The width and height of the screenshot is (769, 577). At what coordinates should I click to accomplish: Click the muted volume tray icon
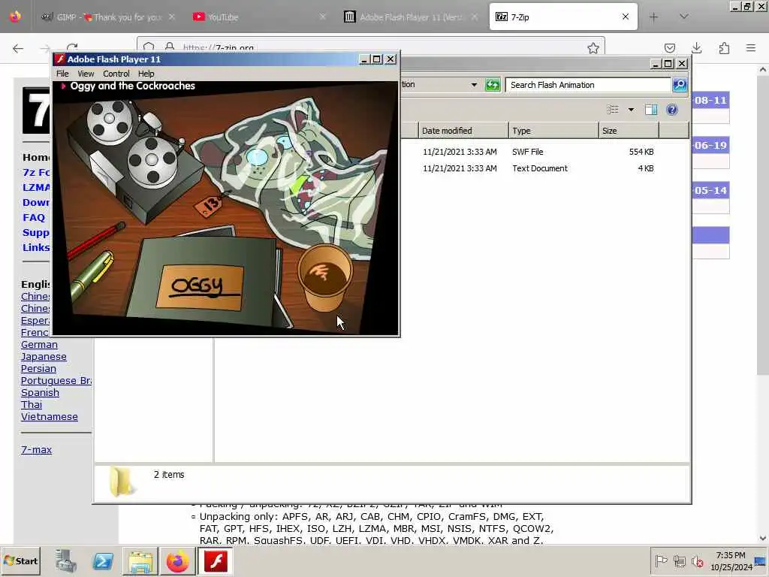697,560
